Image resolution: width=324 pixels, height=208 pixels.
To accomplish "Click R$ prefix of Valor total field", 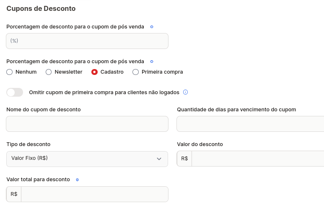I will [x=14, y=194].
